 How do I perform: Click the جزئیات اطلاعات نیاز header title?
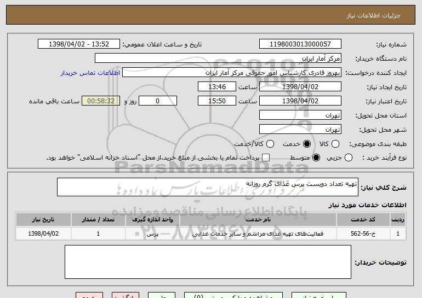[373, 15]
